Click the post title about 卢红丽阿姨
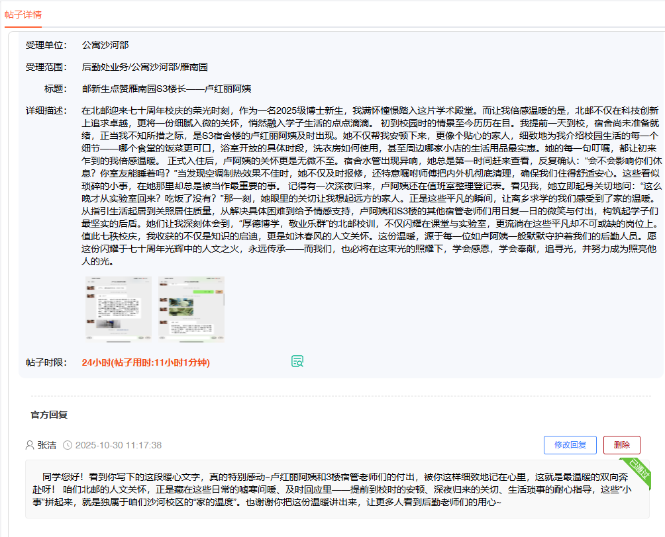The image size is (665, 537). pyautogui.click(x=166, y=89)
